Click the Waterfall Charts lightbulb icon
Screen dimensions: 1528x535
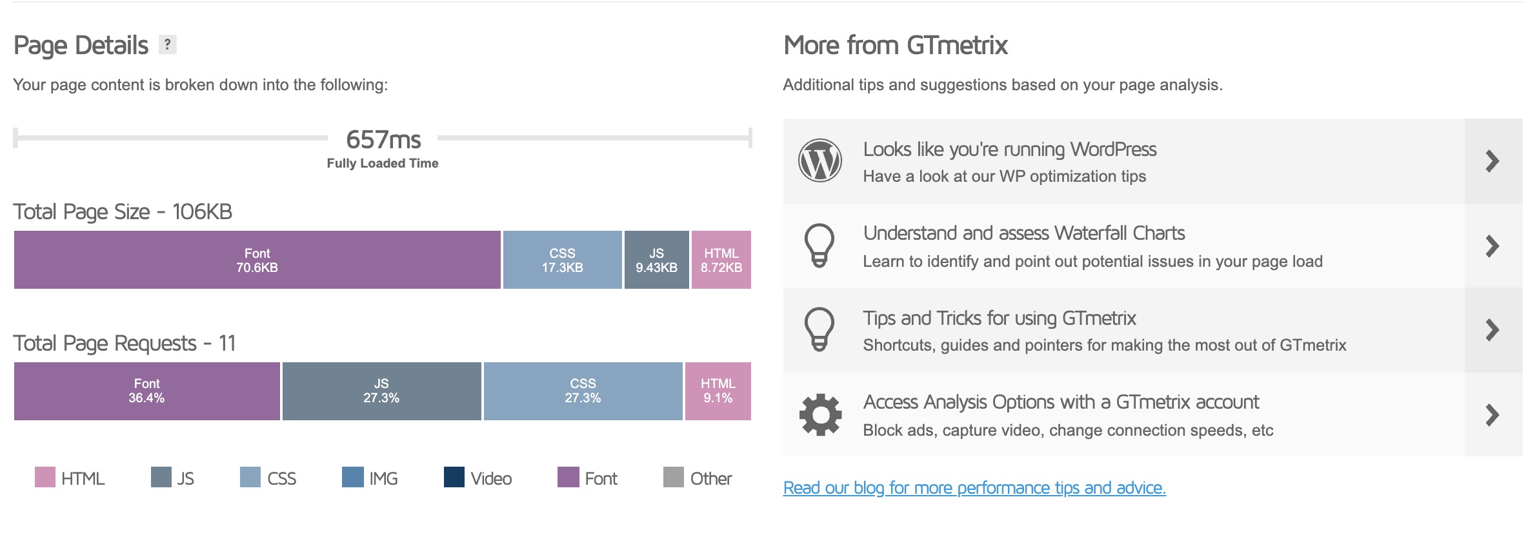click(819, 246)
